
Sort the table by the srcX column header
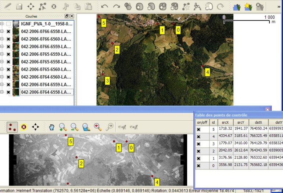[225, 122]
